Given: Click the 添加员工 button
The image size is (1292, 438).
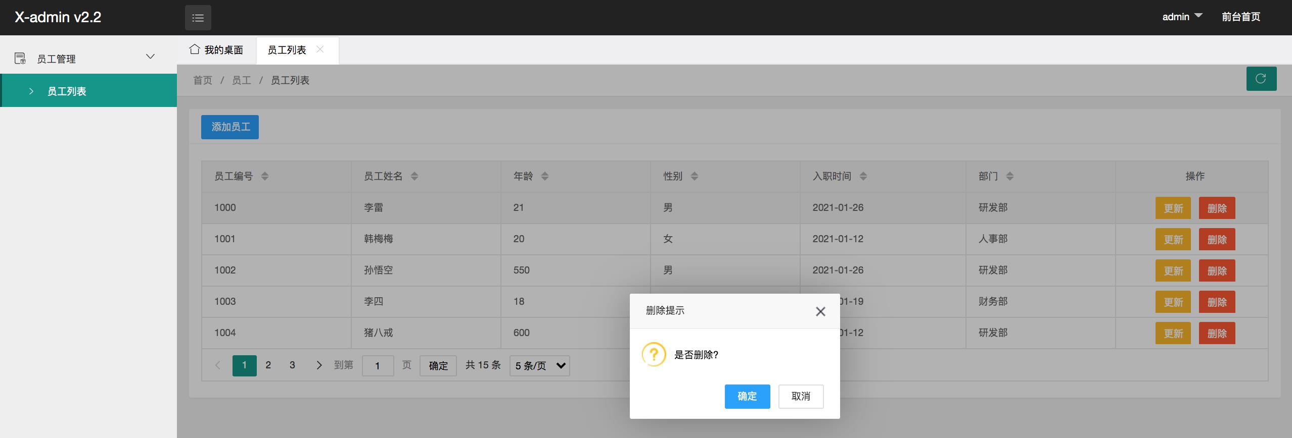Looking at the screenshot, I should [230, 127].
